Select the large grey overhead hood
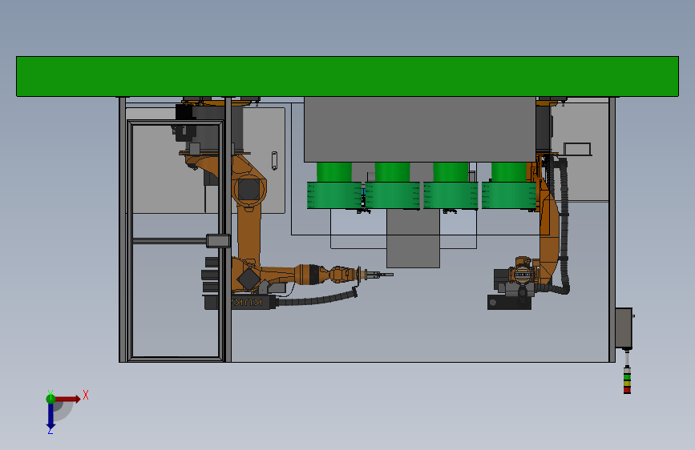This screenshot has width=695, height=450. [x=420, y=130]
